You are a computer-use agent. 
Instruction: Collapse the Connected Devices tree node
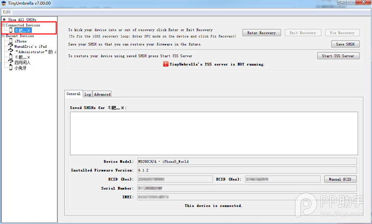[3, 24]
